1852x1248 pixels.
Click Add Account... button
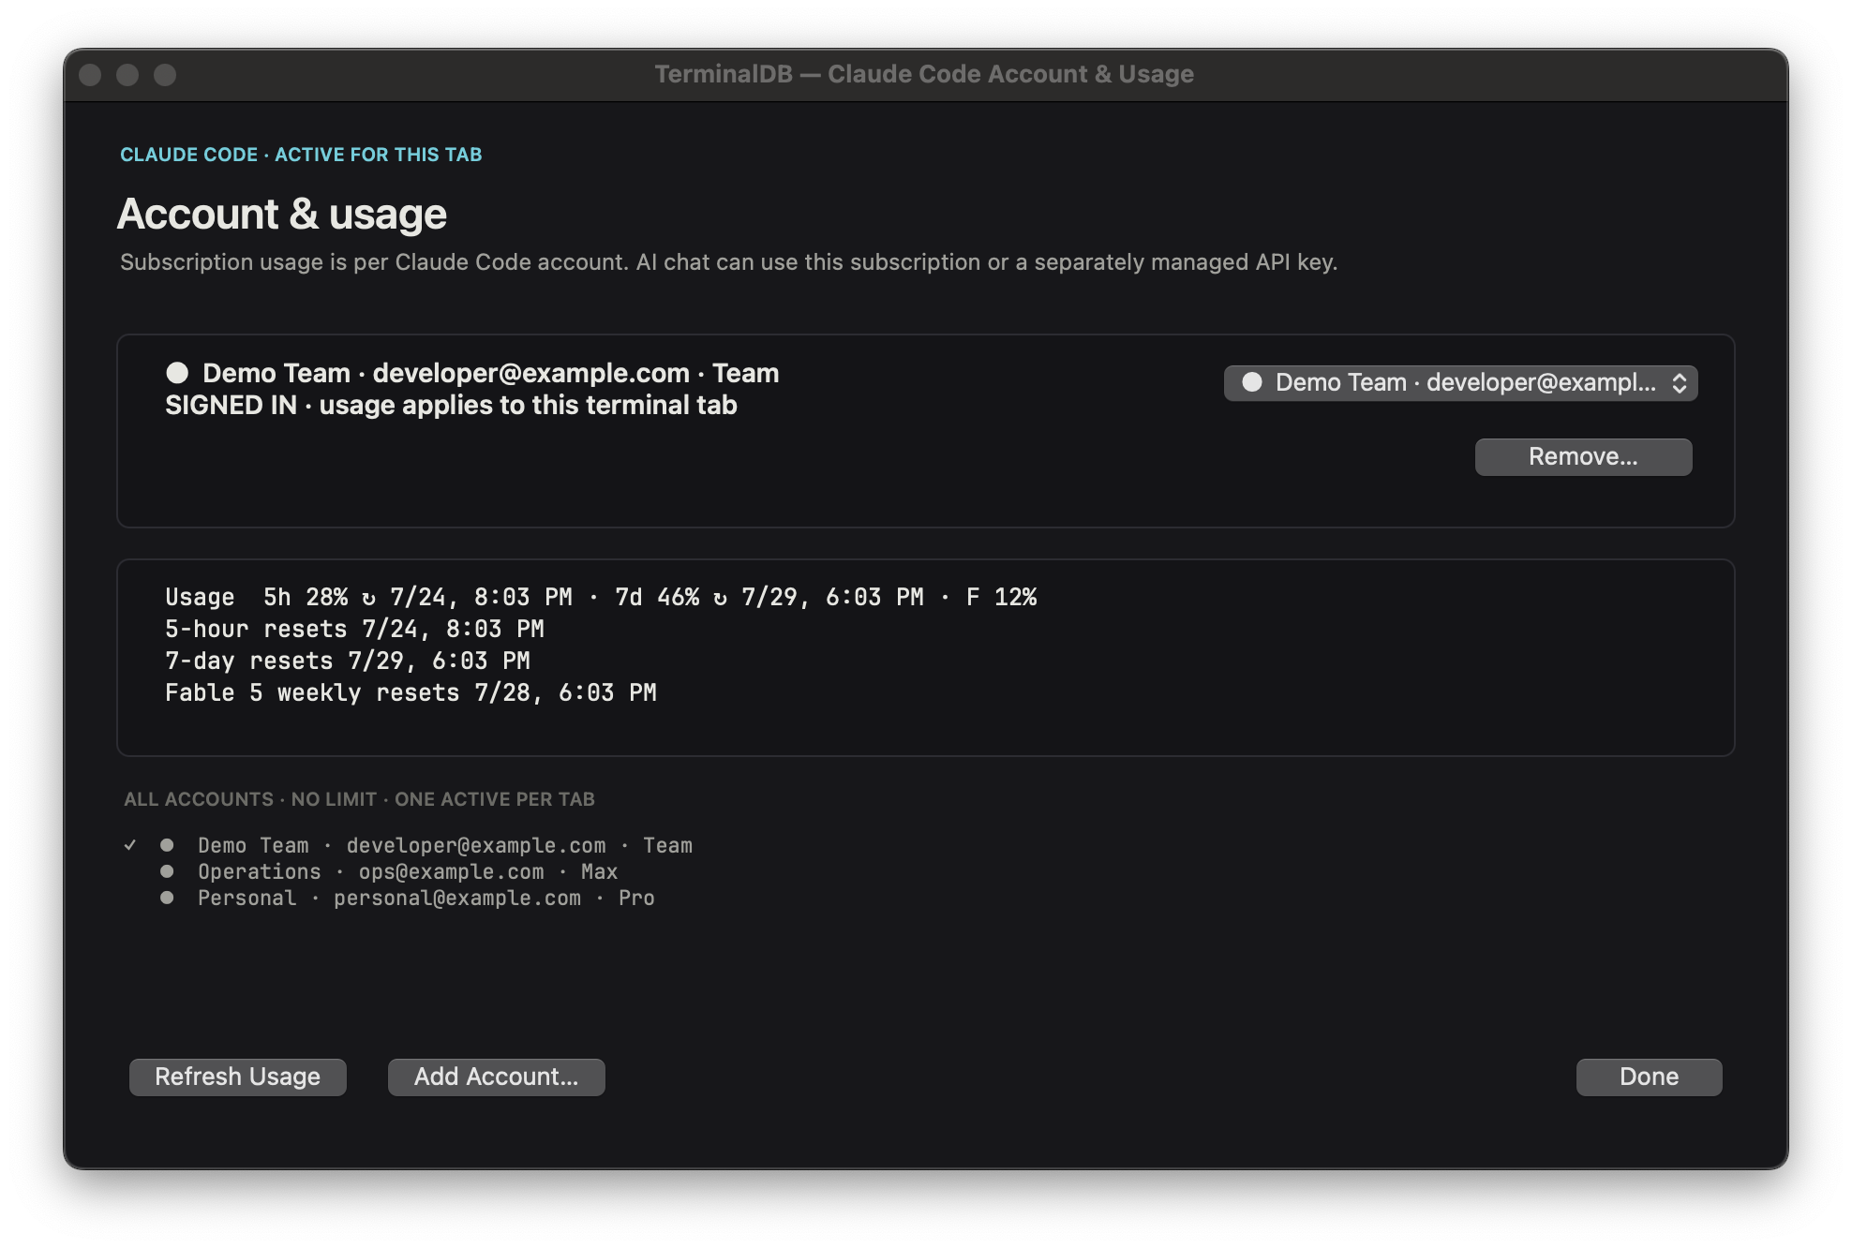[x=497, y=1077]
